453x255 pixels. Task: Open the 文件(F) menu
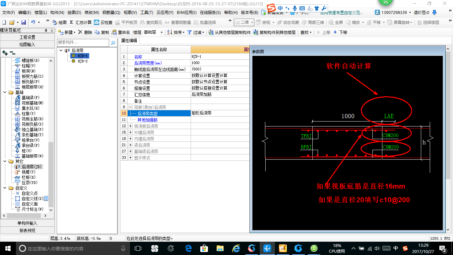coord(9,13)
